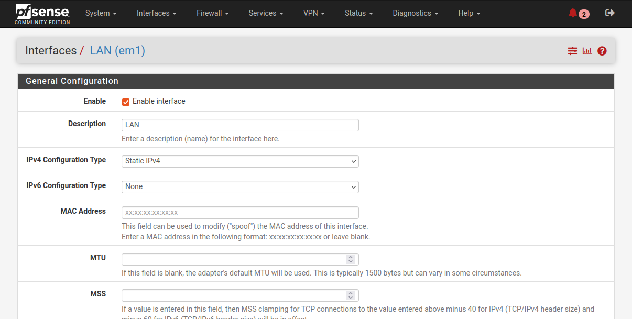Open related settings sliders icon
The width and height of the screenshot is (632, 319).
point(572,51)
